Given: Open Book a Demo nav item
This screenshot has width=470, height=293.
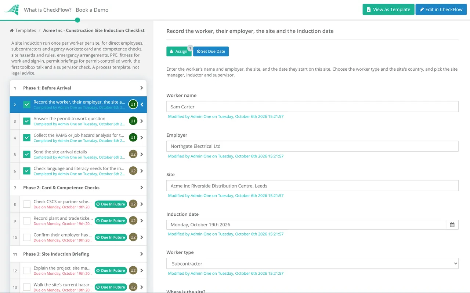Looking at the screenshot, I should tap(92, 10).
